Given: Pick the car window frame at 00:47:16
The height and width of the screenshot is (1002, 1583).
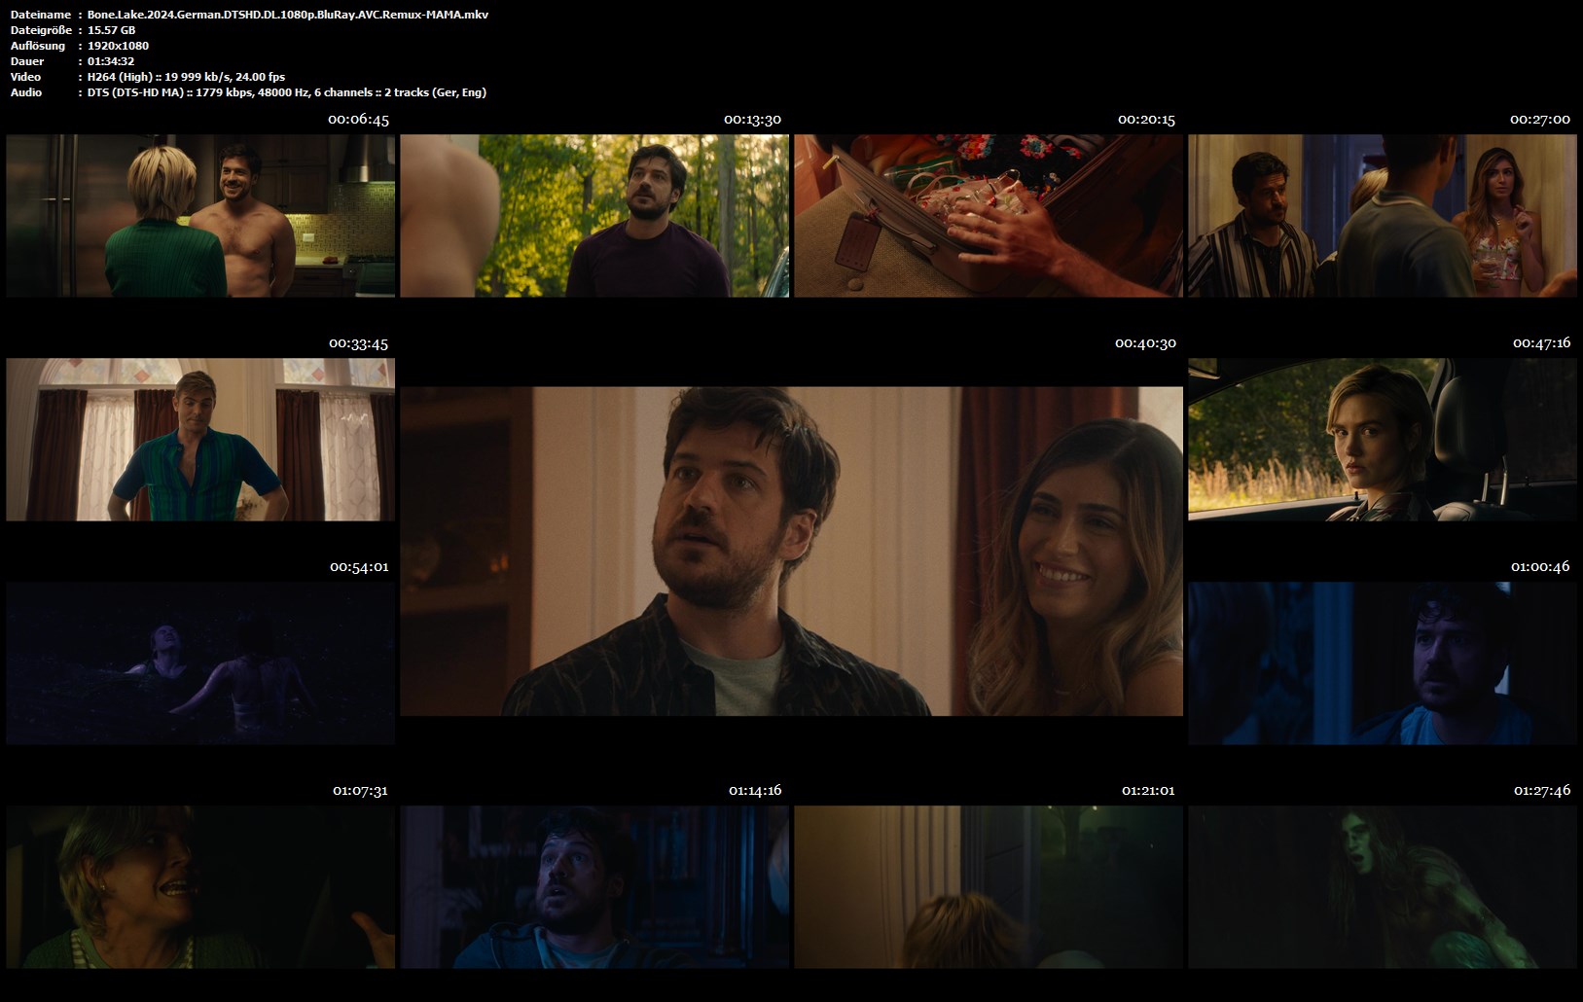Looking at the screenshot, I should 1383,440.
